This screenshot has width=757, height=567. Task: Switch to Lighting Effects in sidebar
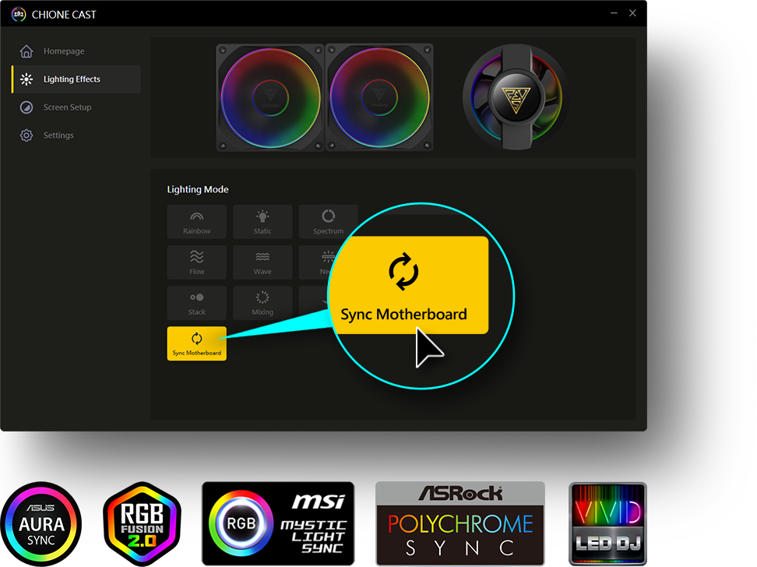(x=72, y=79)
